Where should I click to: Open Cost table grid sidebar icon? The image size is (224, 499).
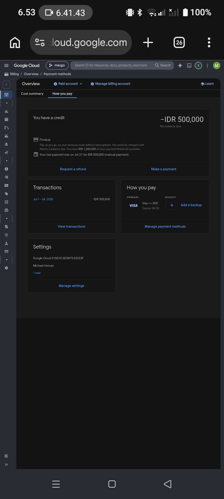click(x=7, y=119)
